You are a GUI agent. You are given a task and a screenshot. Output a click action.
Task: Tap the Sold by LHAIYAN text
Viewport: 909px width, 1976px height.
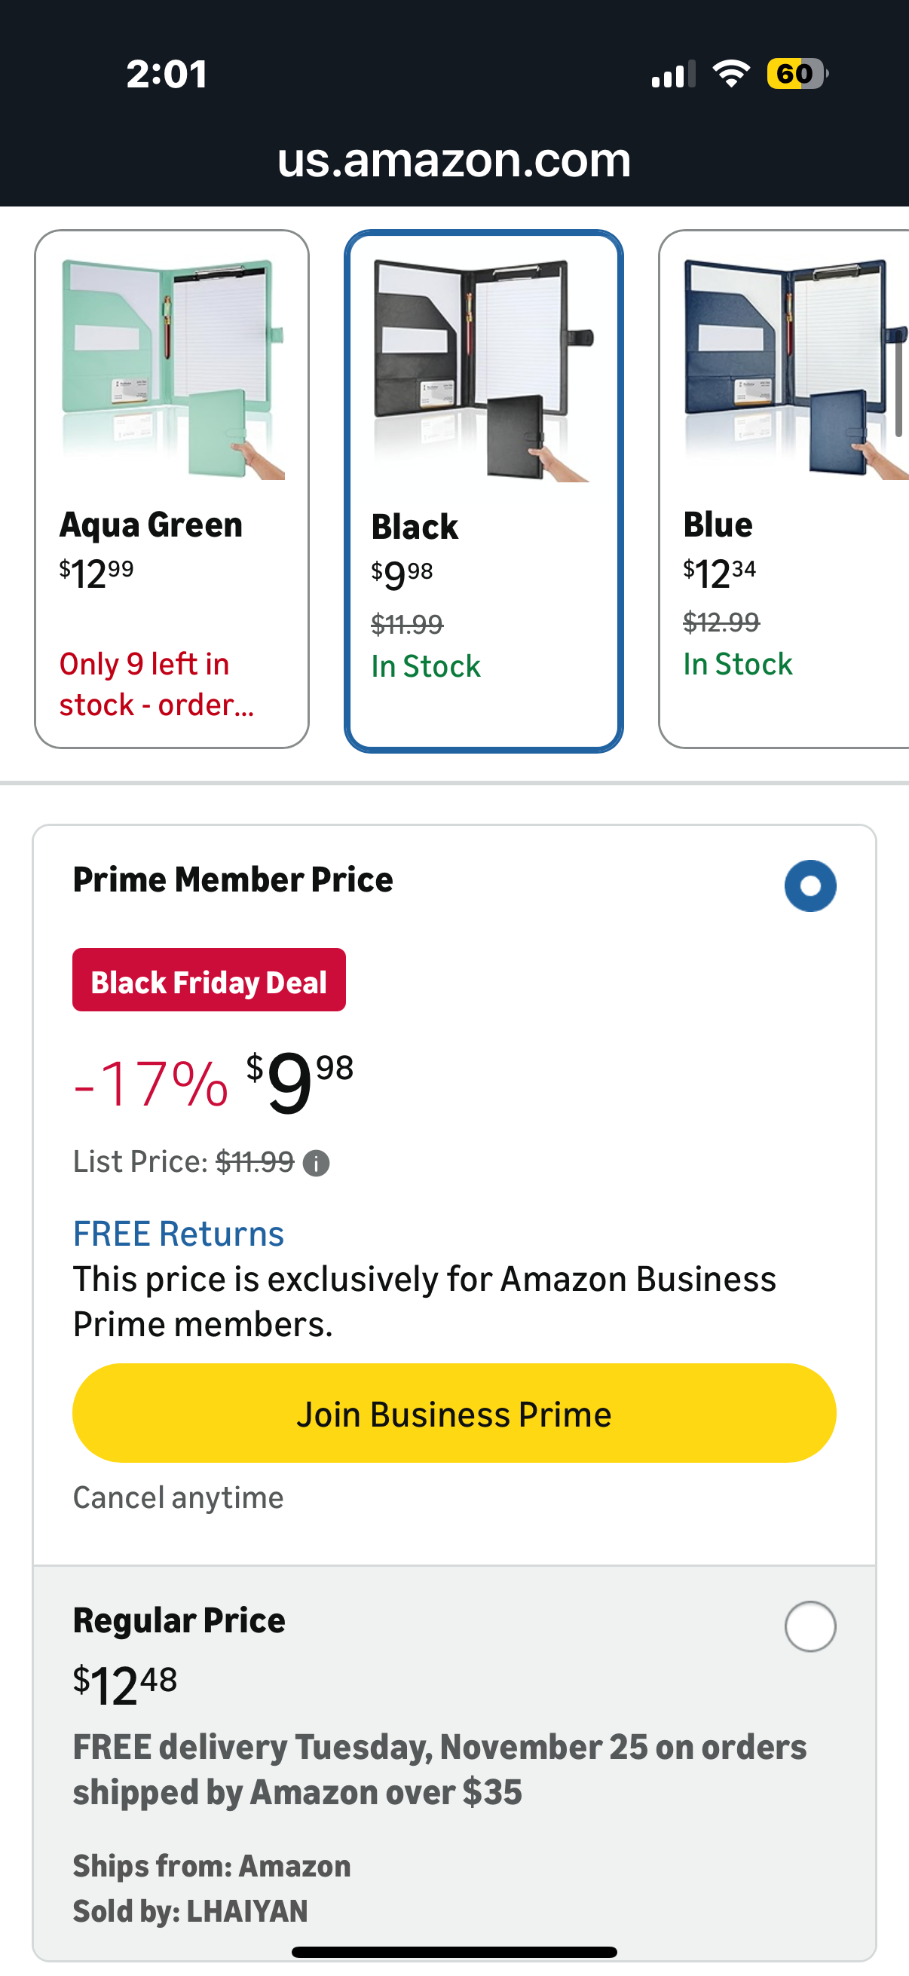click(190, 1910)
